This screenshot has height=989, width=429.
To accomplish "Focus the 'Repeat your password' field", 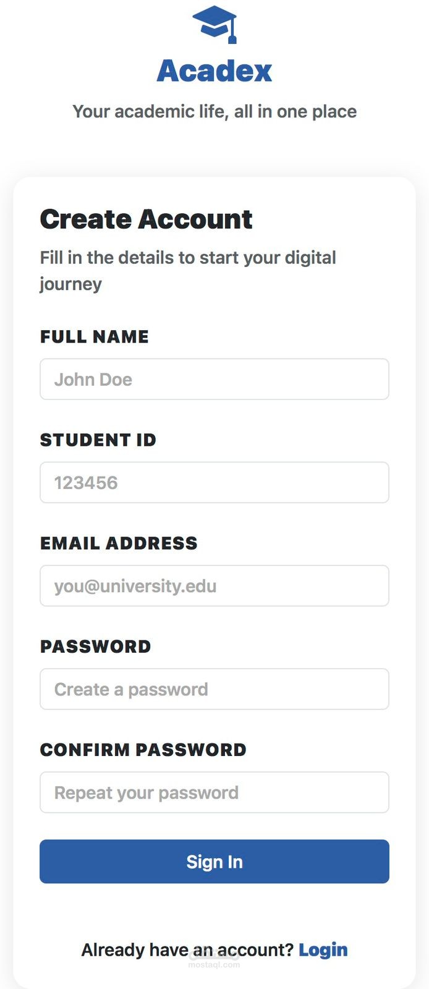I will tap(214, 792).
